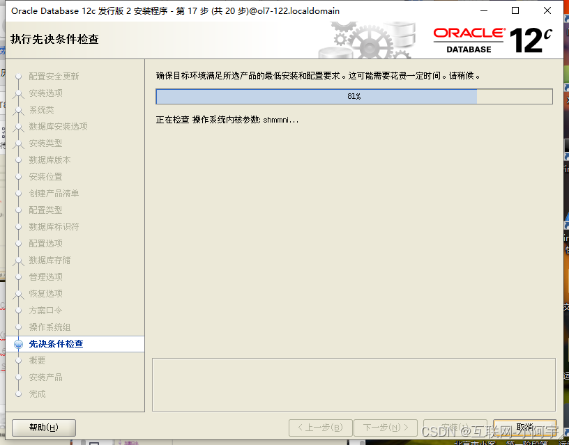Click the 取消 cancel button

(x=525, y=428)
